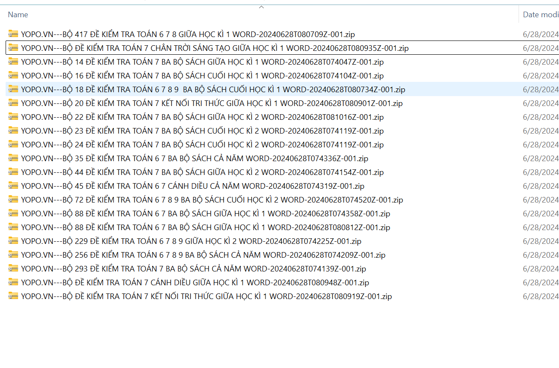Toggle the sort chevron above the Name column

coord(261,7)
